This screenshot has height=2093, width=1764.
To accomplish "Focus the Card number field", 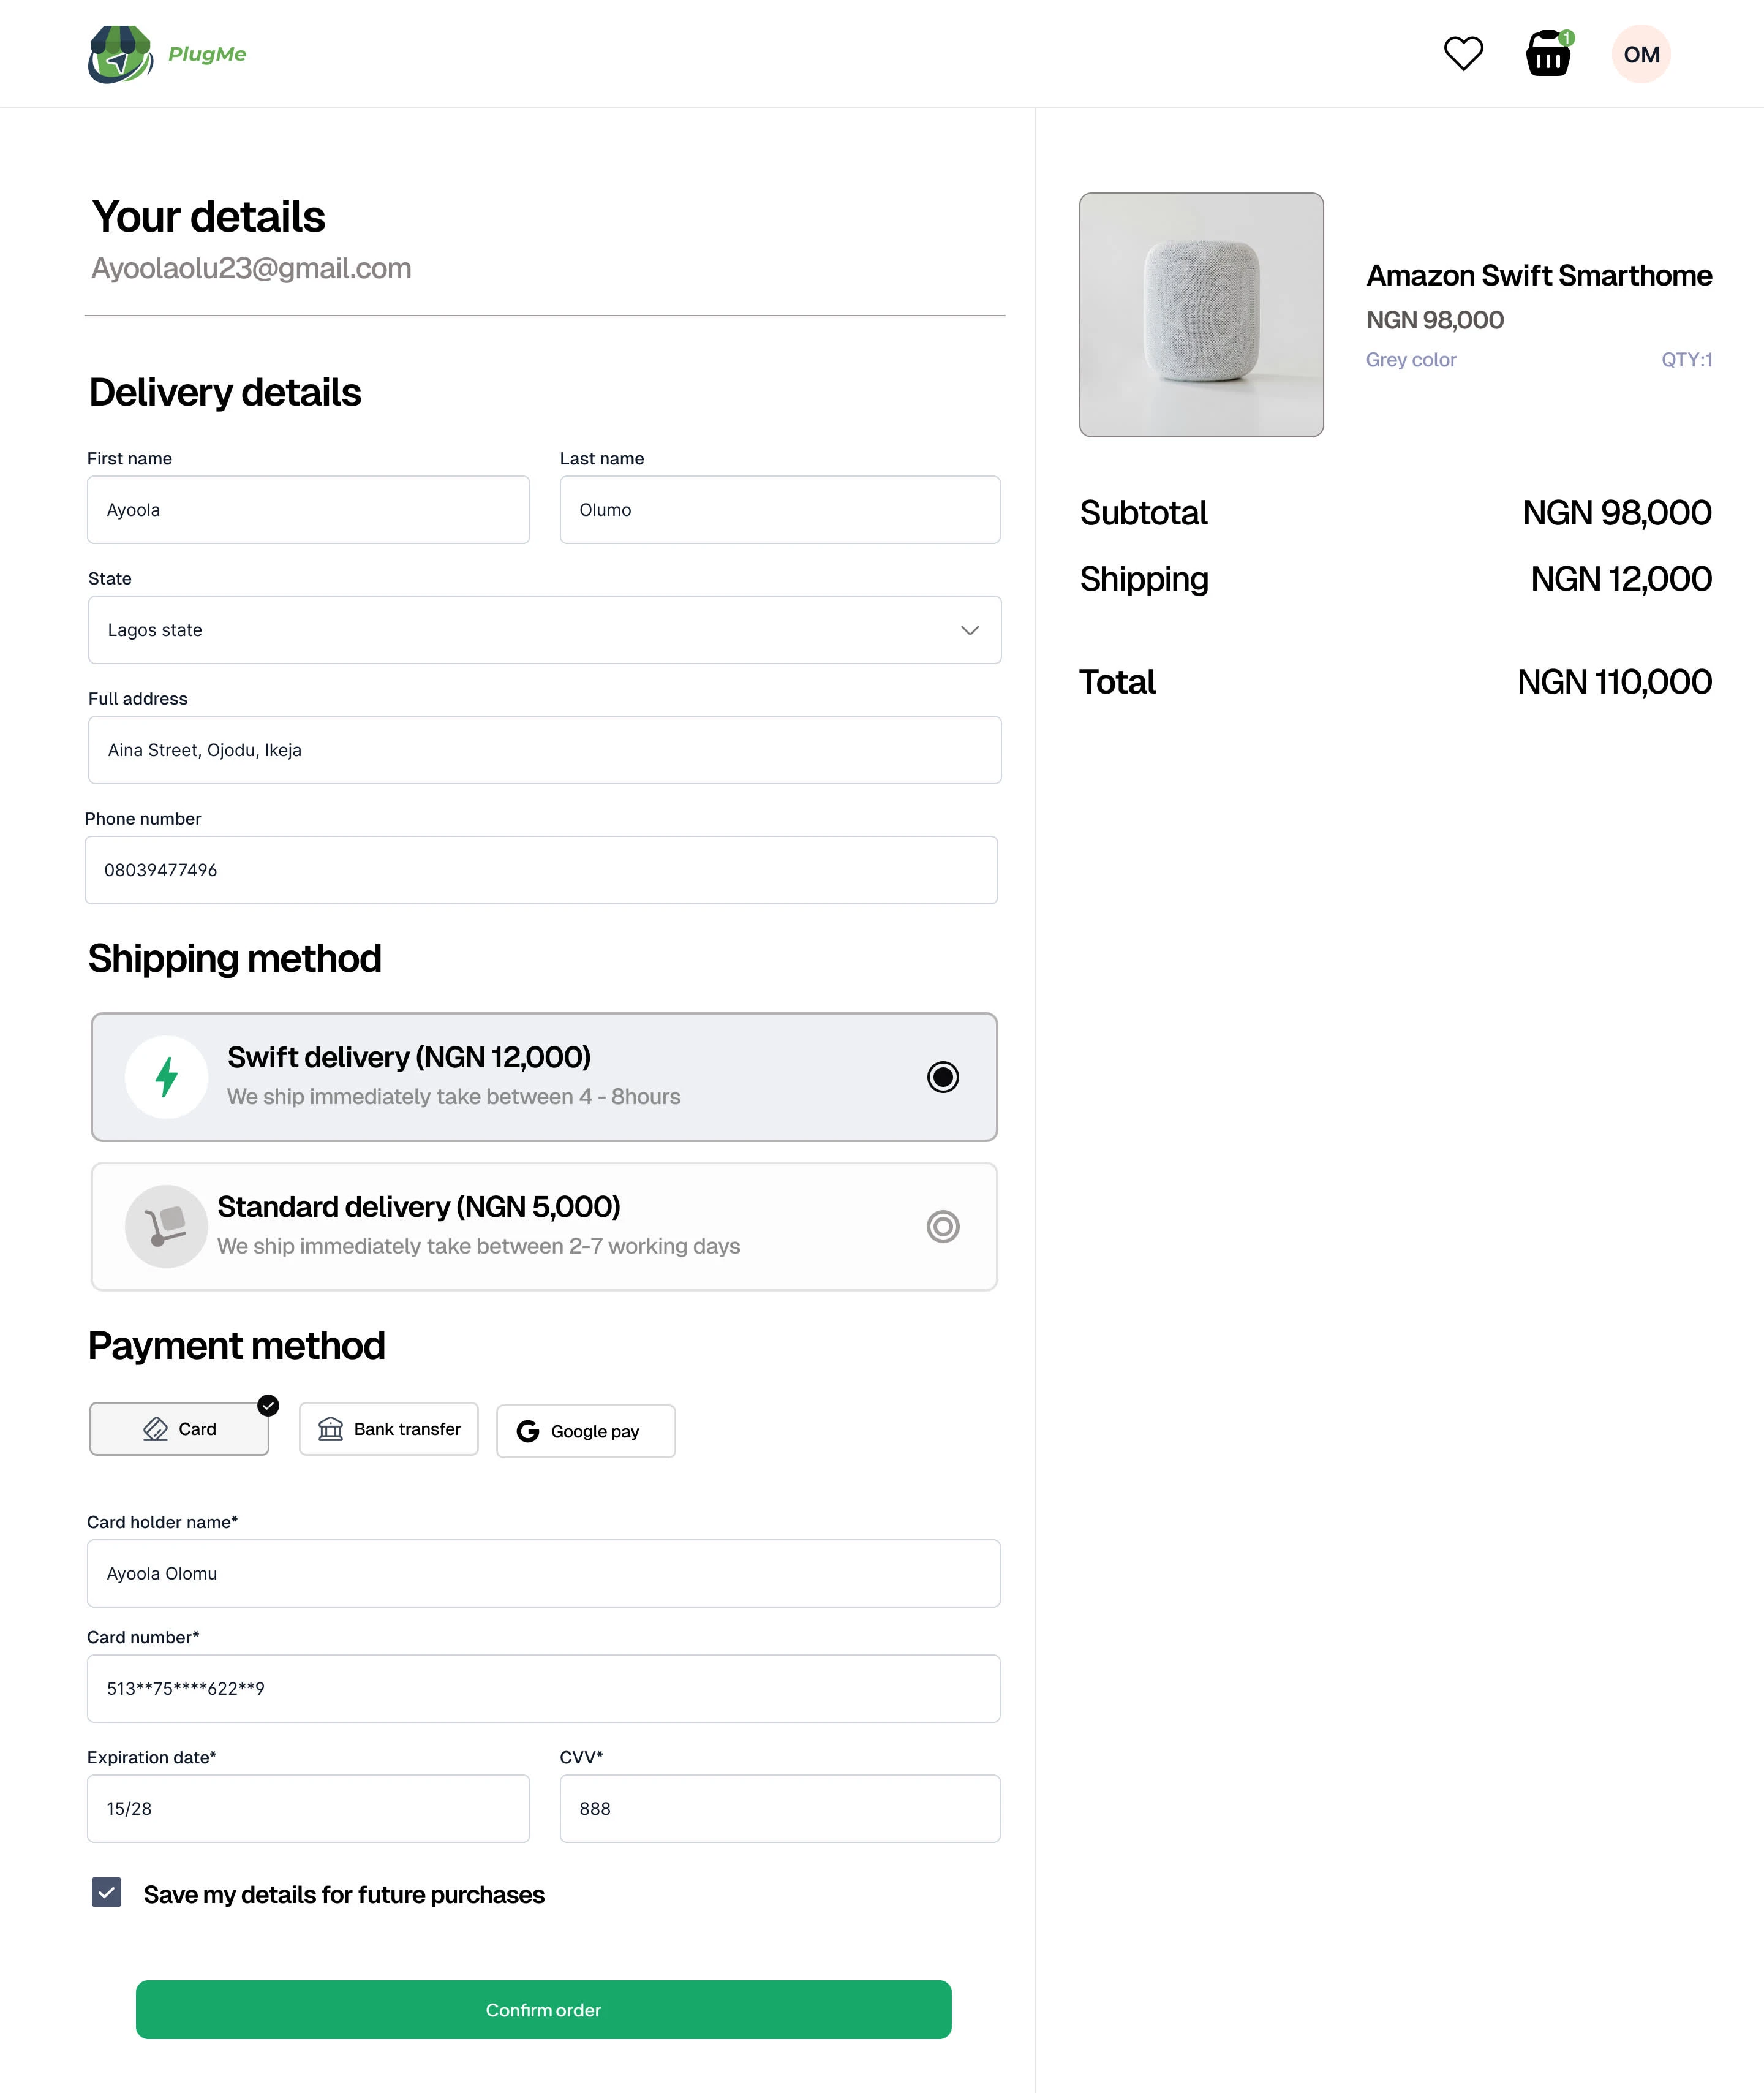I will [x=544, y=1689].
